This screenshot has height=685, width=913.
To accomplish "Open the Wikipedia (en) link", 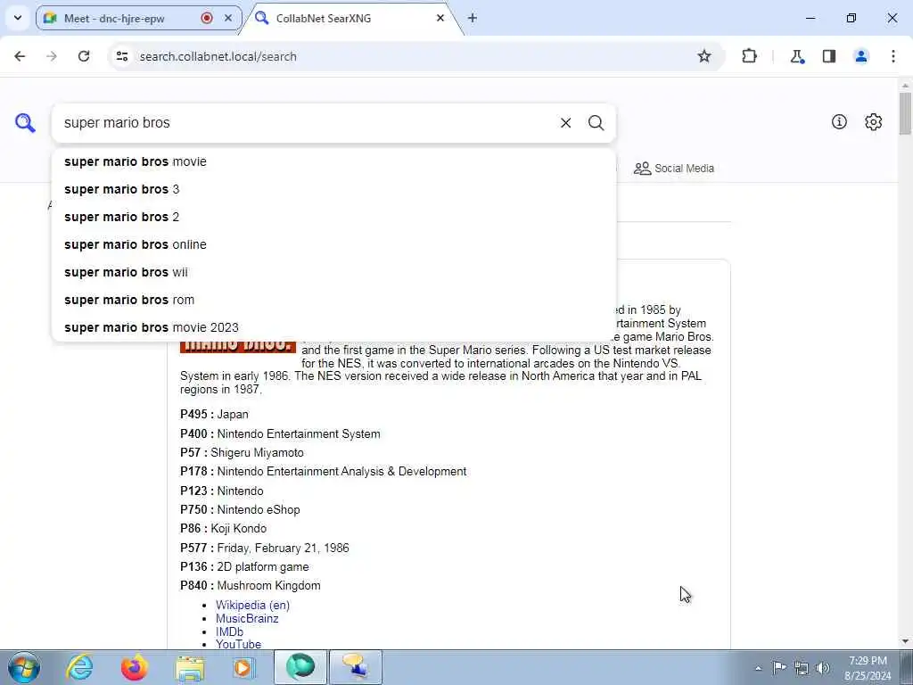I will [x=252, y=606].
